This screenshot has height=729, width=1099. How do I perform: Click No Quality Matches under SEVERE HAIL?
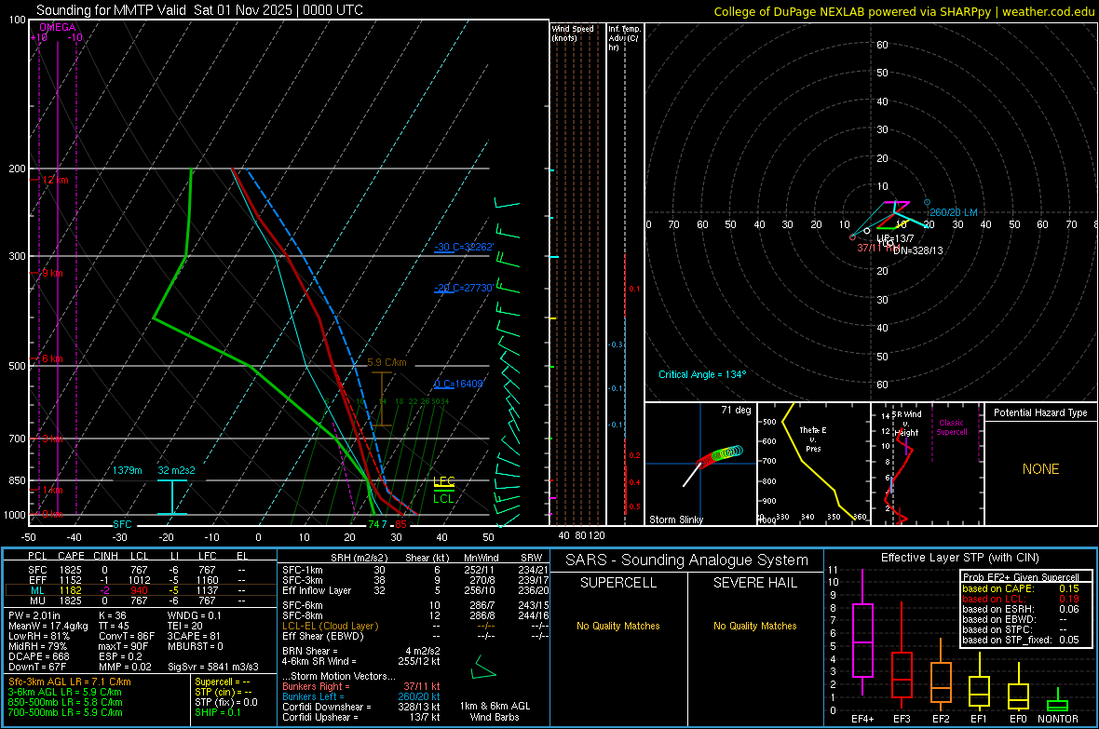754,626
